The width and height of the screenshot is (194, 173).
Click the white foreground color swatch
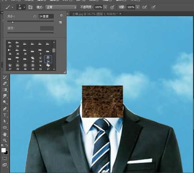tap(3, 150)
